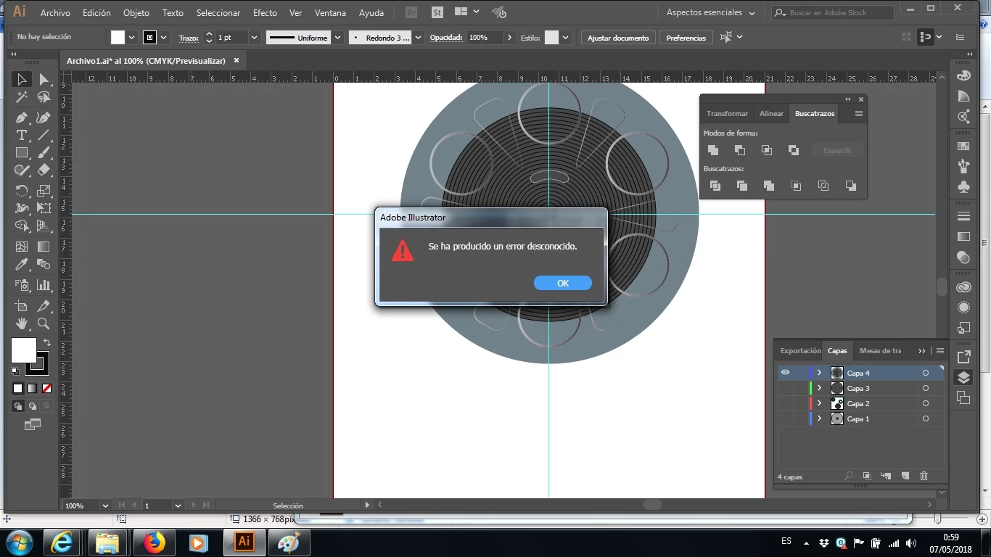Click the Preferencias button
Viewport: 991px width, 557px height.
click(686, 38)
